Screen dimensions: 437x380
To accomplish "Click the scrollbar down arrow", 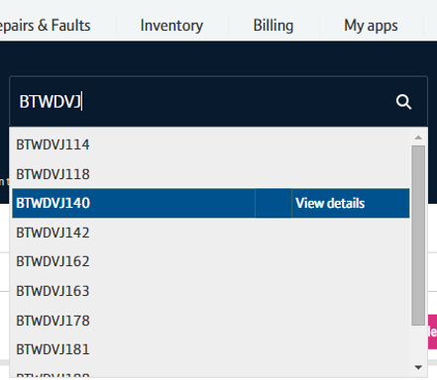I will point(418,367).
